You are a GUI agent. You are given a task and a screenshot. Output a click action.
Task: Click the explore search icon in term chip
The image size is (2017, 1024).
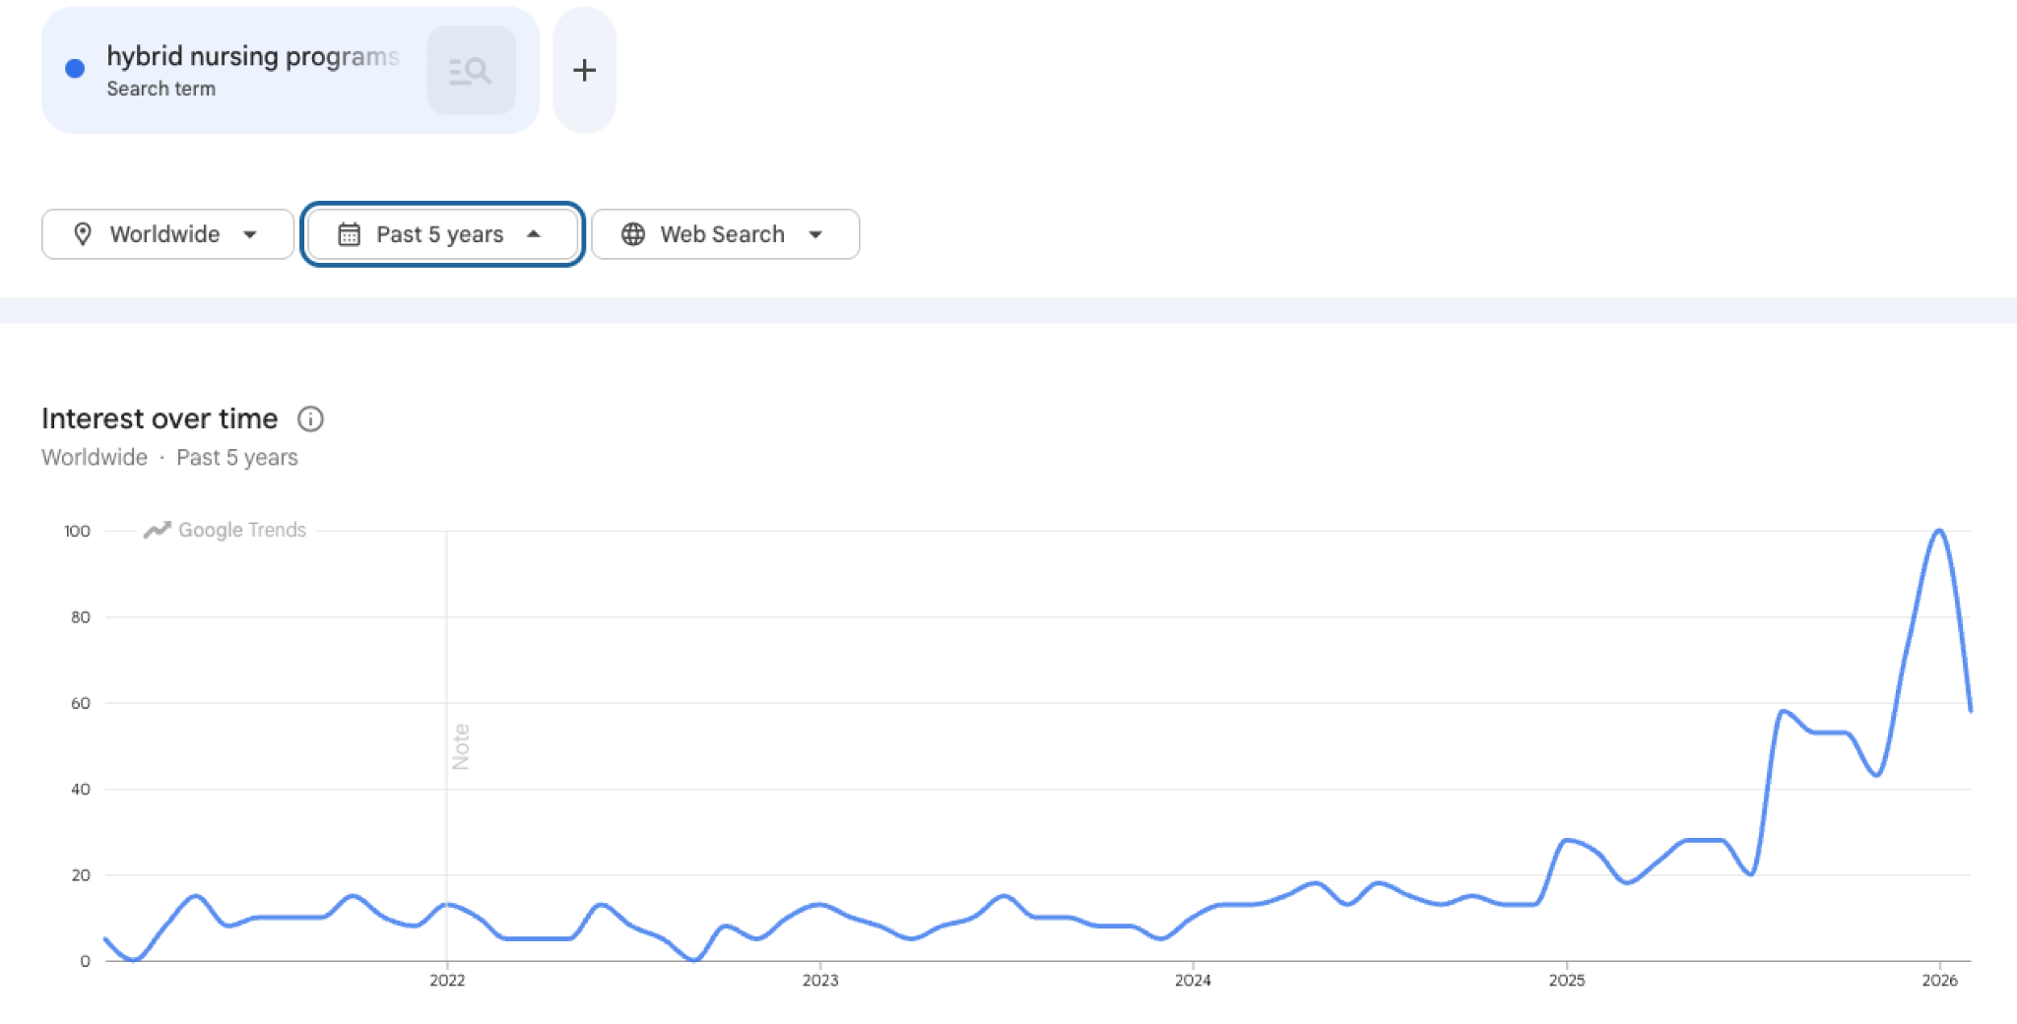click(x=471, y=71)
